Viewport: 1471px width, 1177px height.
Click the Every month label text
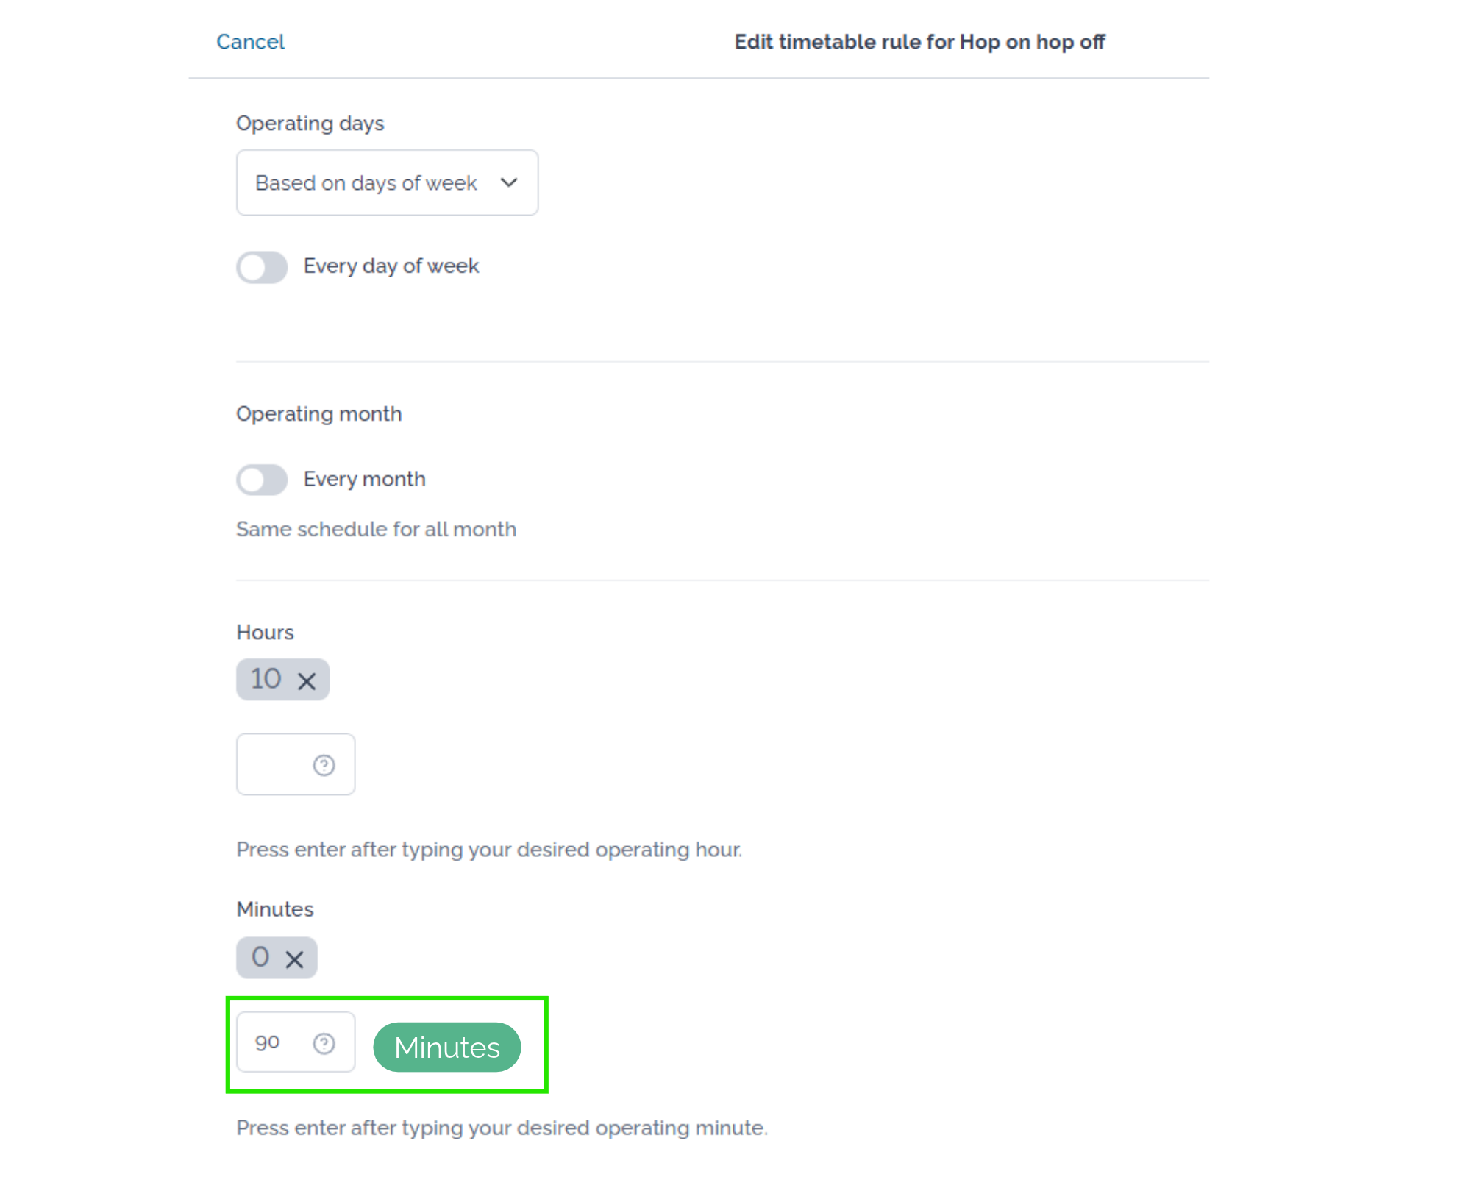tap(364, 479)
